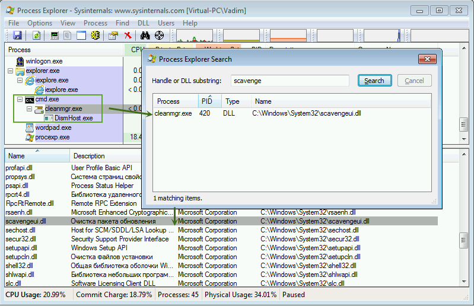Select setupapi.dll row in DLL pane
474x306 pixels.
point(21,248)
